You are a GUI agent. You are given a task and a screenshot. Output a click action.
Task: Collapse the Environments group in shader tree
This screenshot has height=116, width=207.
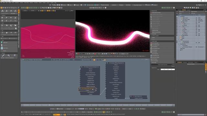[x=179, y=44]
